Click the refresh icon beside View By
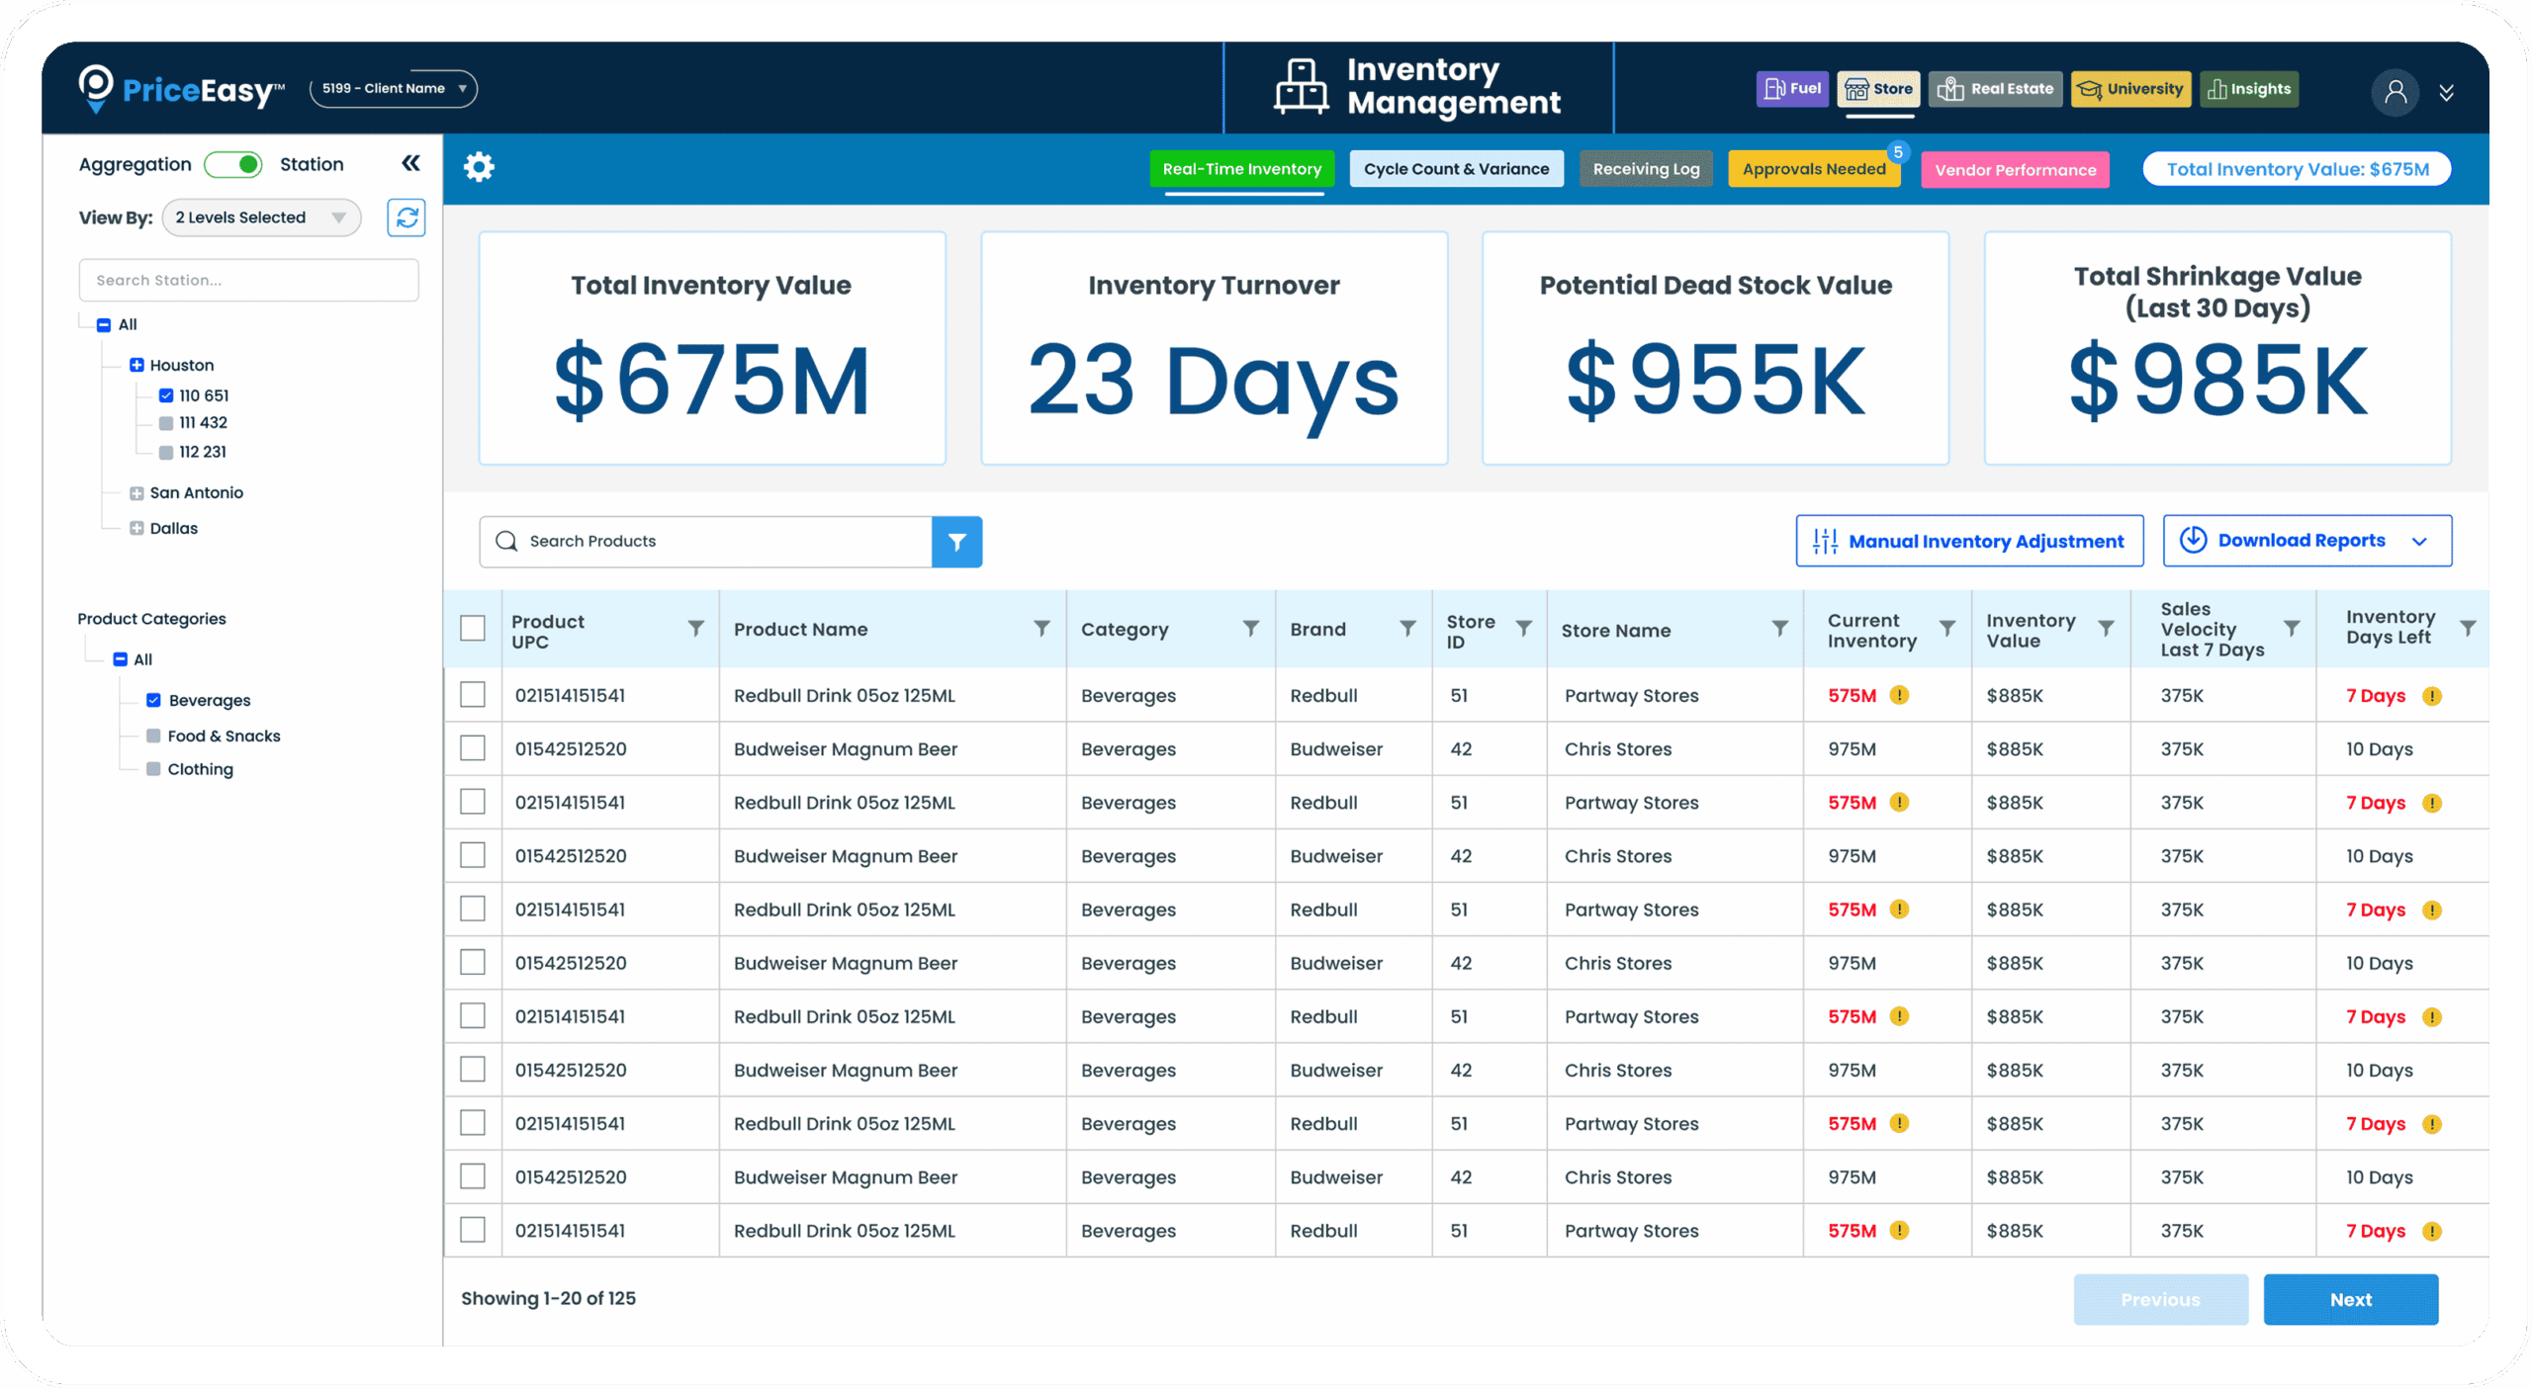Image resolution: width=2532 pixels, height=1389 pixels. [406, 217]
